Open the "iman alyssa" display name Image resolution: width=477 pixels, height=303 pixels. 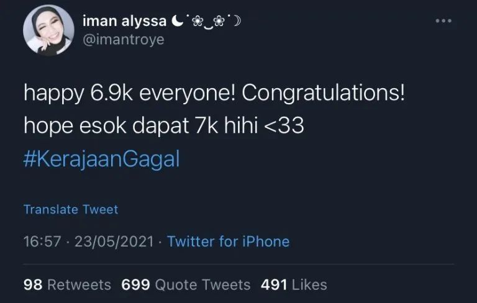point(124,20)
